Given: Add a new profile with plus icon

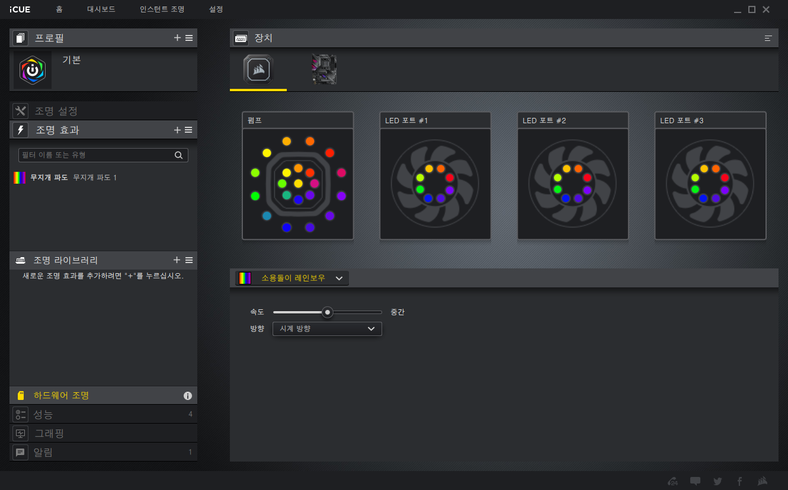Looking at the screenshot, I should click(177, 38).
